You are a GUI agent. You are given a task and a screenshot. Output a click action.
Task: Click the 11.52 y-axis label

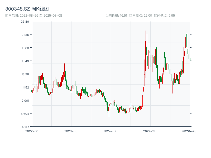pos(26,87)
